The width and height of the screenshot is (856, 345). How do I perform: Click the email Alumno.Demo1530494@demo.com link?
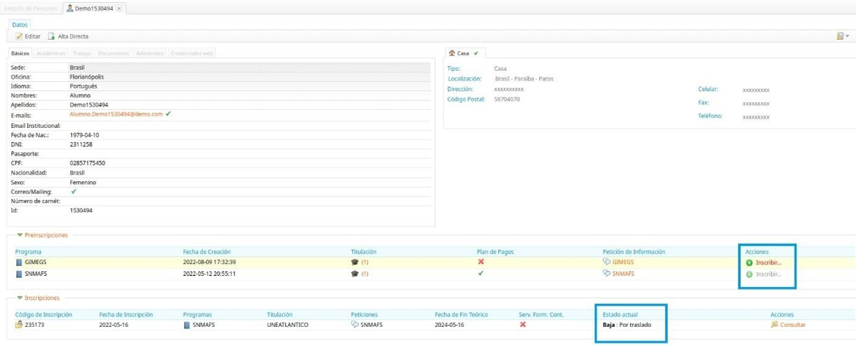pyautogui.click(x=116, y=114)
